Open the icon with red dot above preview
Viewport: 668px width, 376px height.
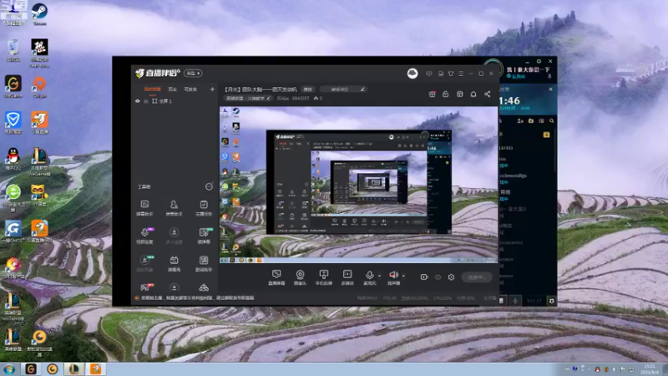click(432, 94)
